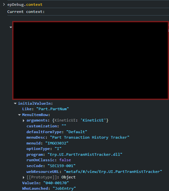Click the webResourceURL metafx view string
The height and width of the screenshot is (191, 169).
[113, 172]
